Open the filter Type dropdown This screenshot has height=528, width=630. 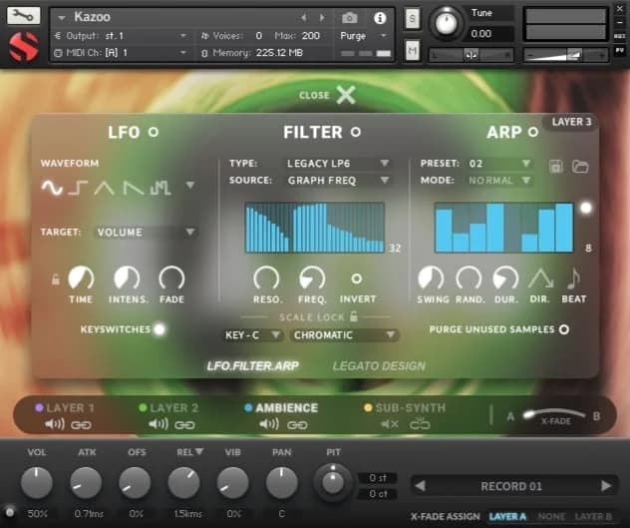coord(338,164)
